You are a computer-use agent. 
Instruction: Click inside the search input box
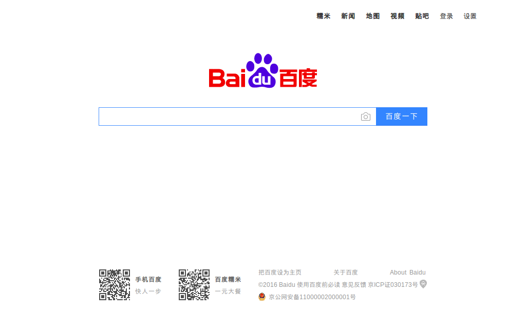pos(231,116)
